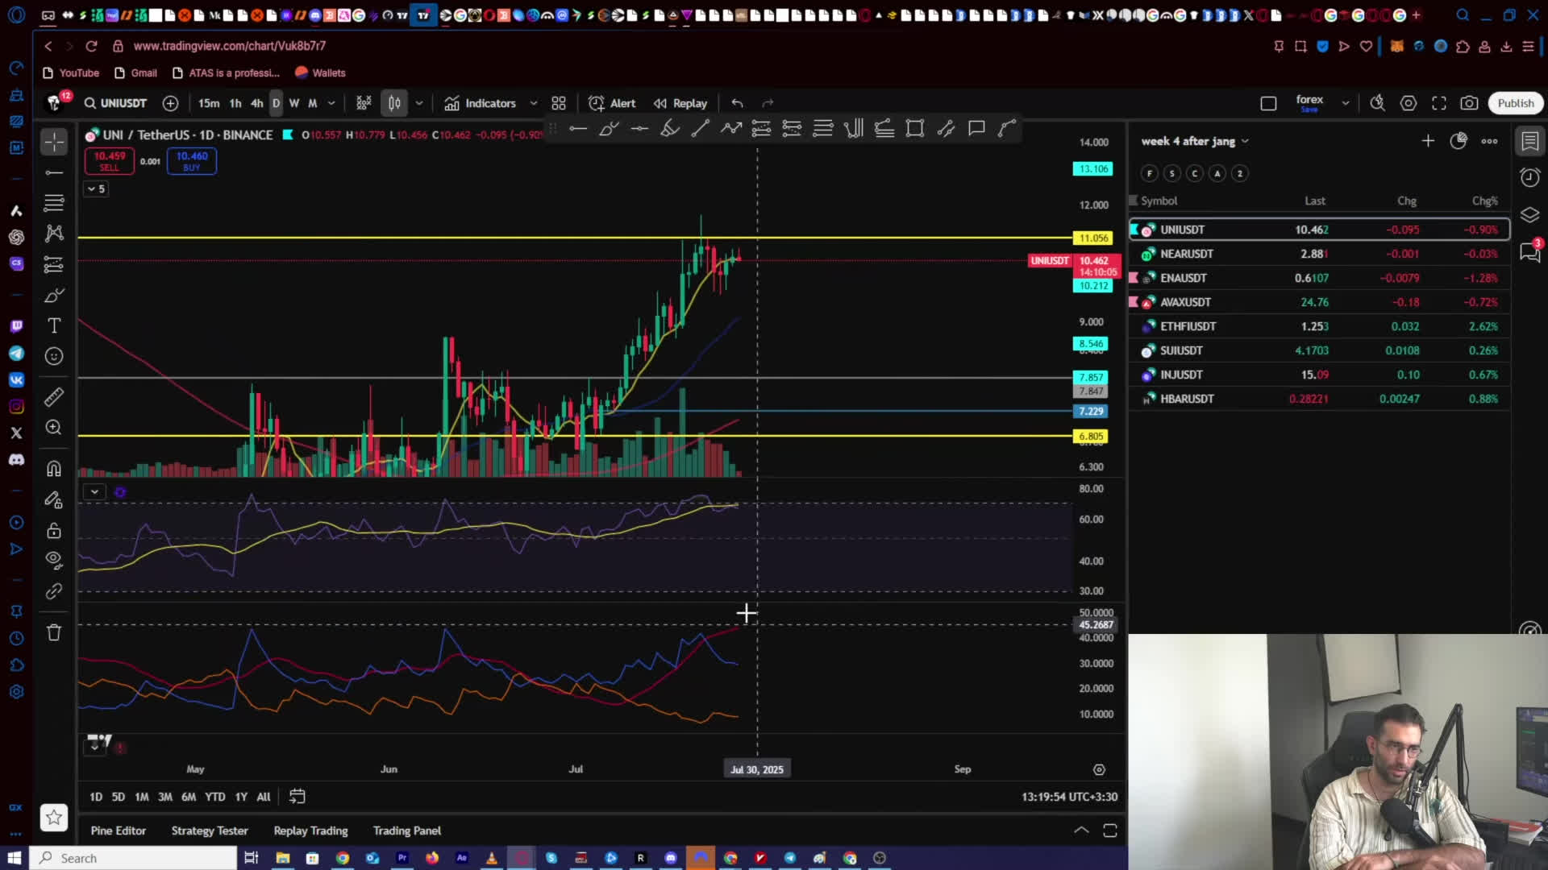The height and width of the screenshot is (870, 1548).
Task: Switch to 1h timeframe
Action: point(235,103)
